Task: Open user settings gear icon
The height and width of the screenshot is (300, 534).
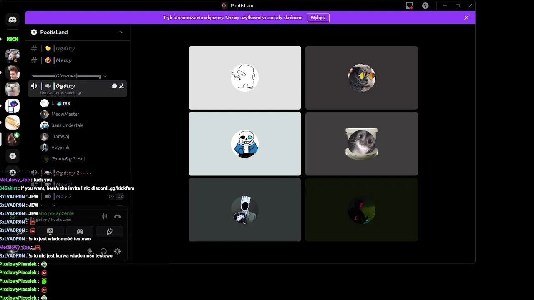Action: click(118, 251)
